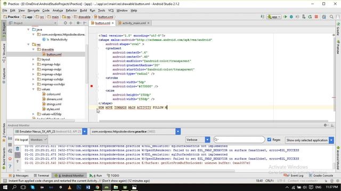The width and height of the screenshot is (341, 191).
Task: Collapse all icon in Project panel header
Action: [x=71, y=23]
